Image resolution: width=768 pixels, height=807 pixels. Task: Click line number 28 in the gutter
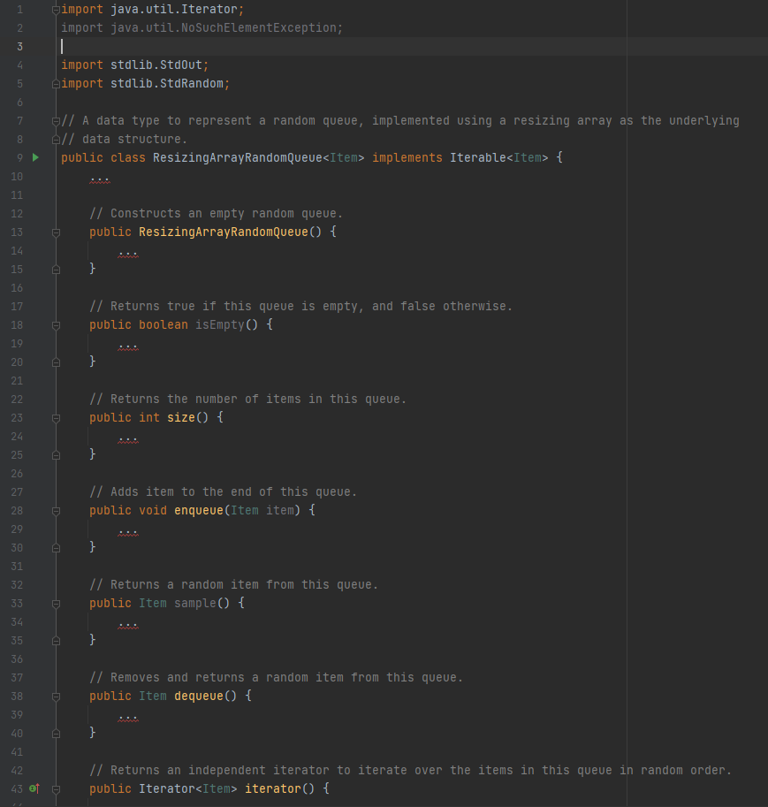pyautogui.click(x=17, y=510)
